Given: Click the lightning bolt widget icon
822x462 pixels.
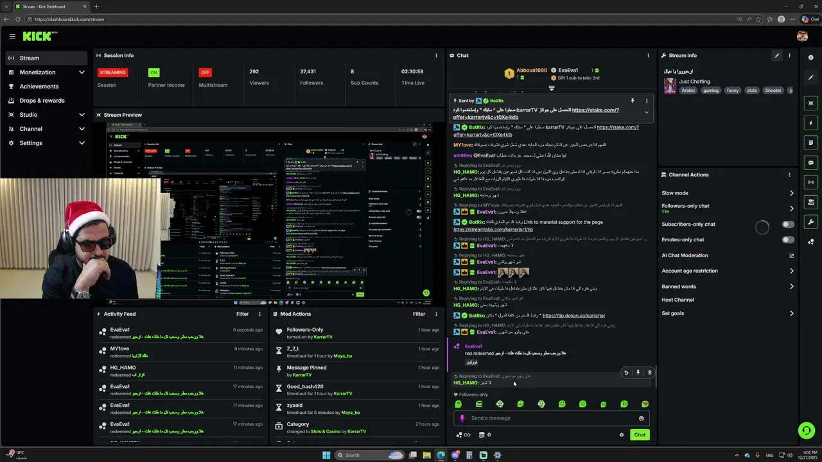Looking at the screenshot, I should pos(811,123).
